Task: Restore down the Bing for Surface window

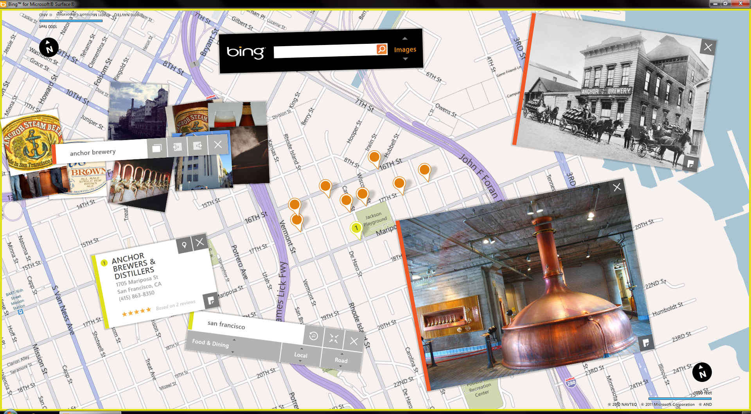Action: tap(726, 4)
